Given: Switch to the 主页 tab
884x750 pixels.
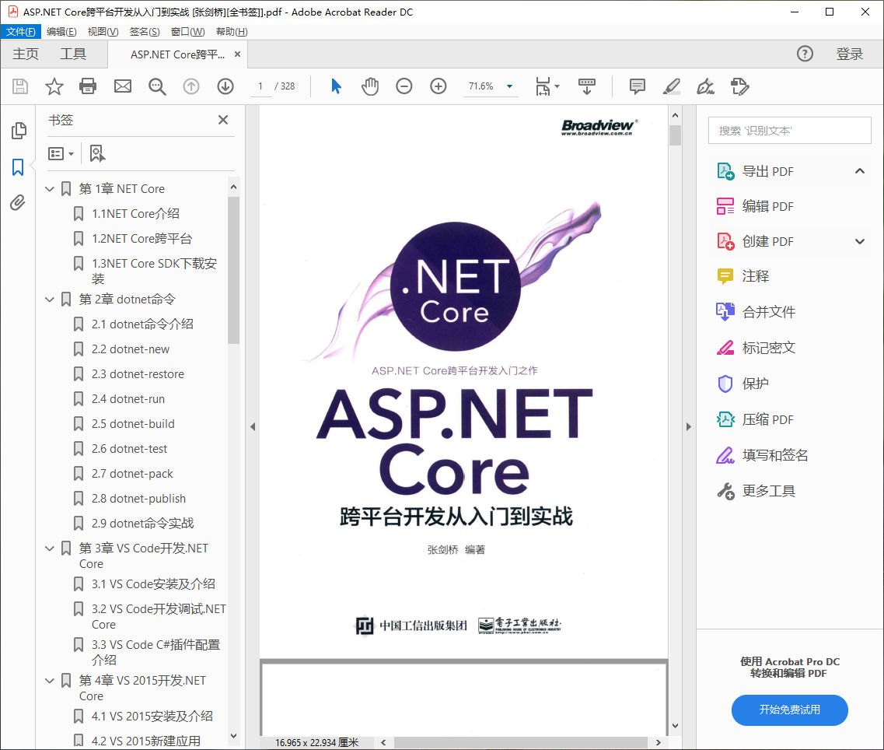Looking at the screenshot, I should (26, 54).
